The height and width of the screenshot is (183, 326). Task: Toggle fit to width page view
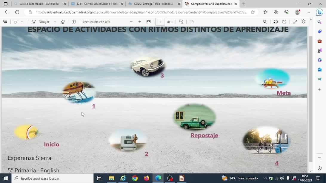[x=149, y=22]
